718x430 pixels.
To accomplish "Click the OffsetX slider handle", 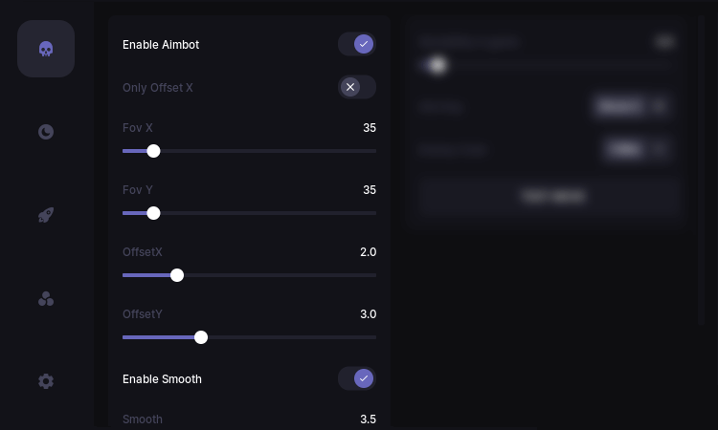I will coord(177,275).
